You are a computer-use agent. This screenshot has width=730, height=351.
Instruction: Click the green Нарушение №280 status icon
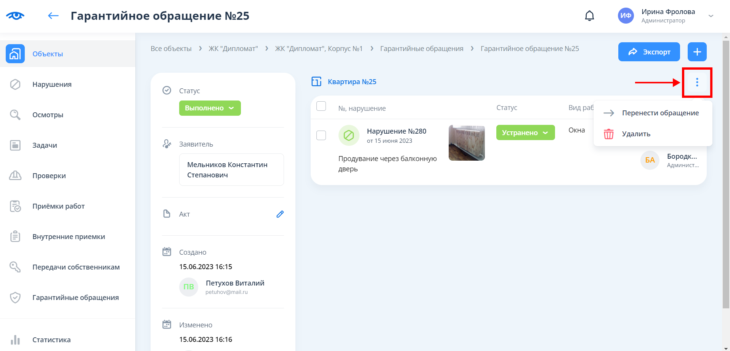pos(348,135)
